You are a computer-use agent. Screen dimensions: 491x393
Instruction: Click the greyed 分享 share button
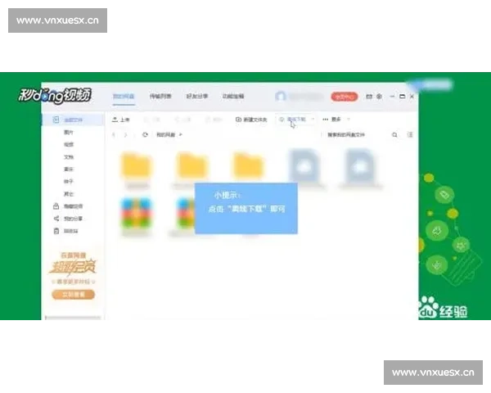pos(182,120)
